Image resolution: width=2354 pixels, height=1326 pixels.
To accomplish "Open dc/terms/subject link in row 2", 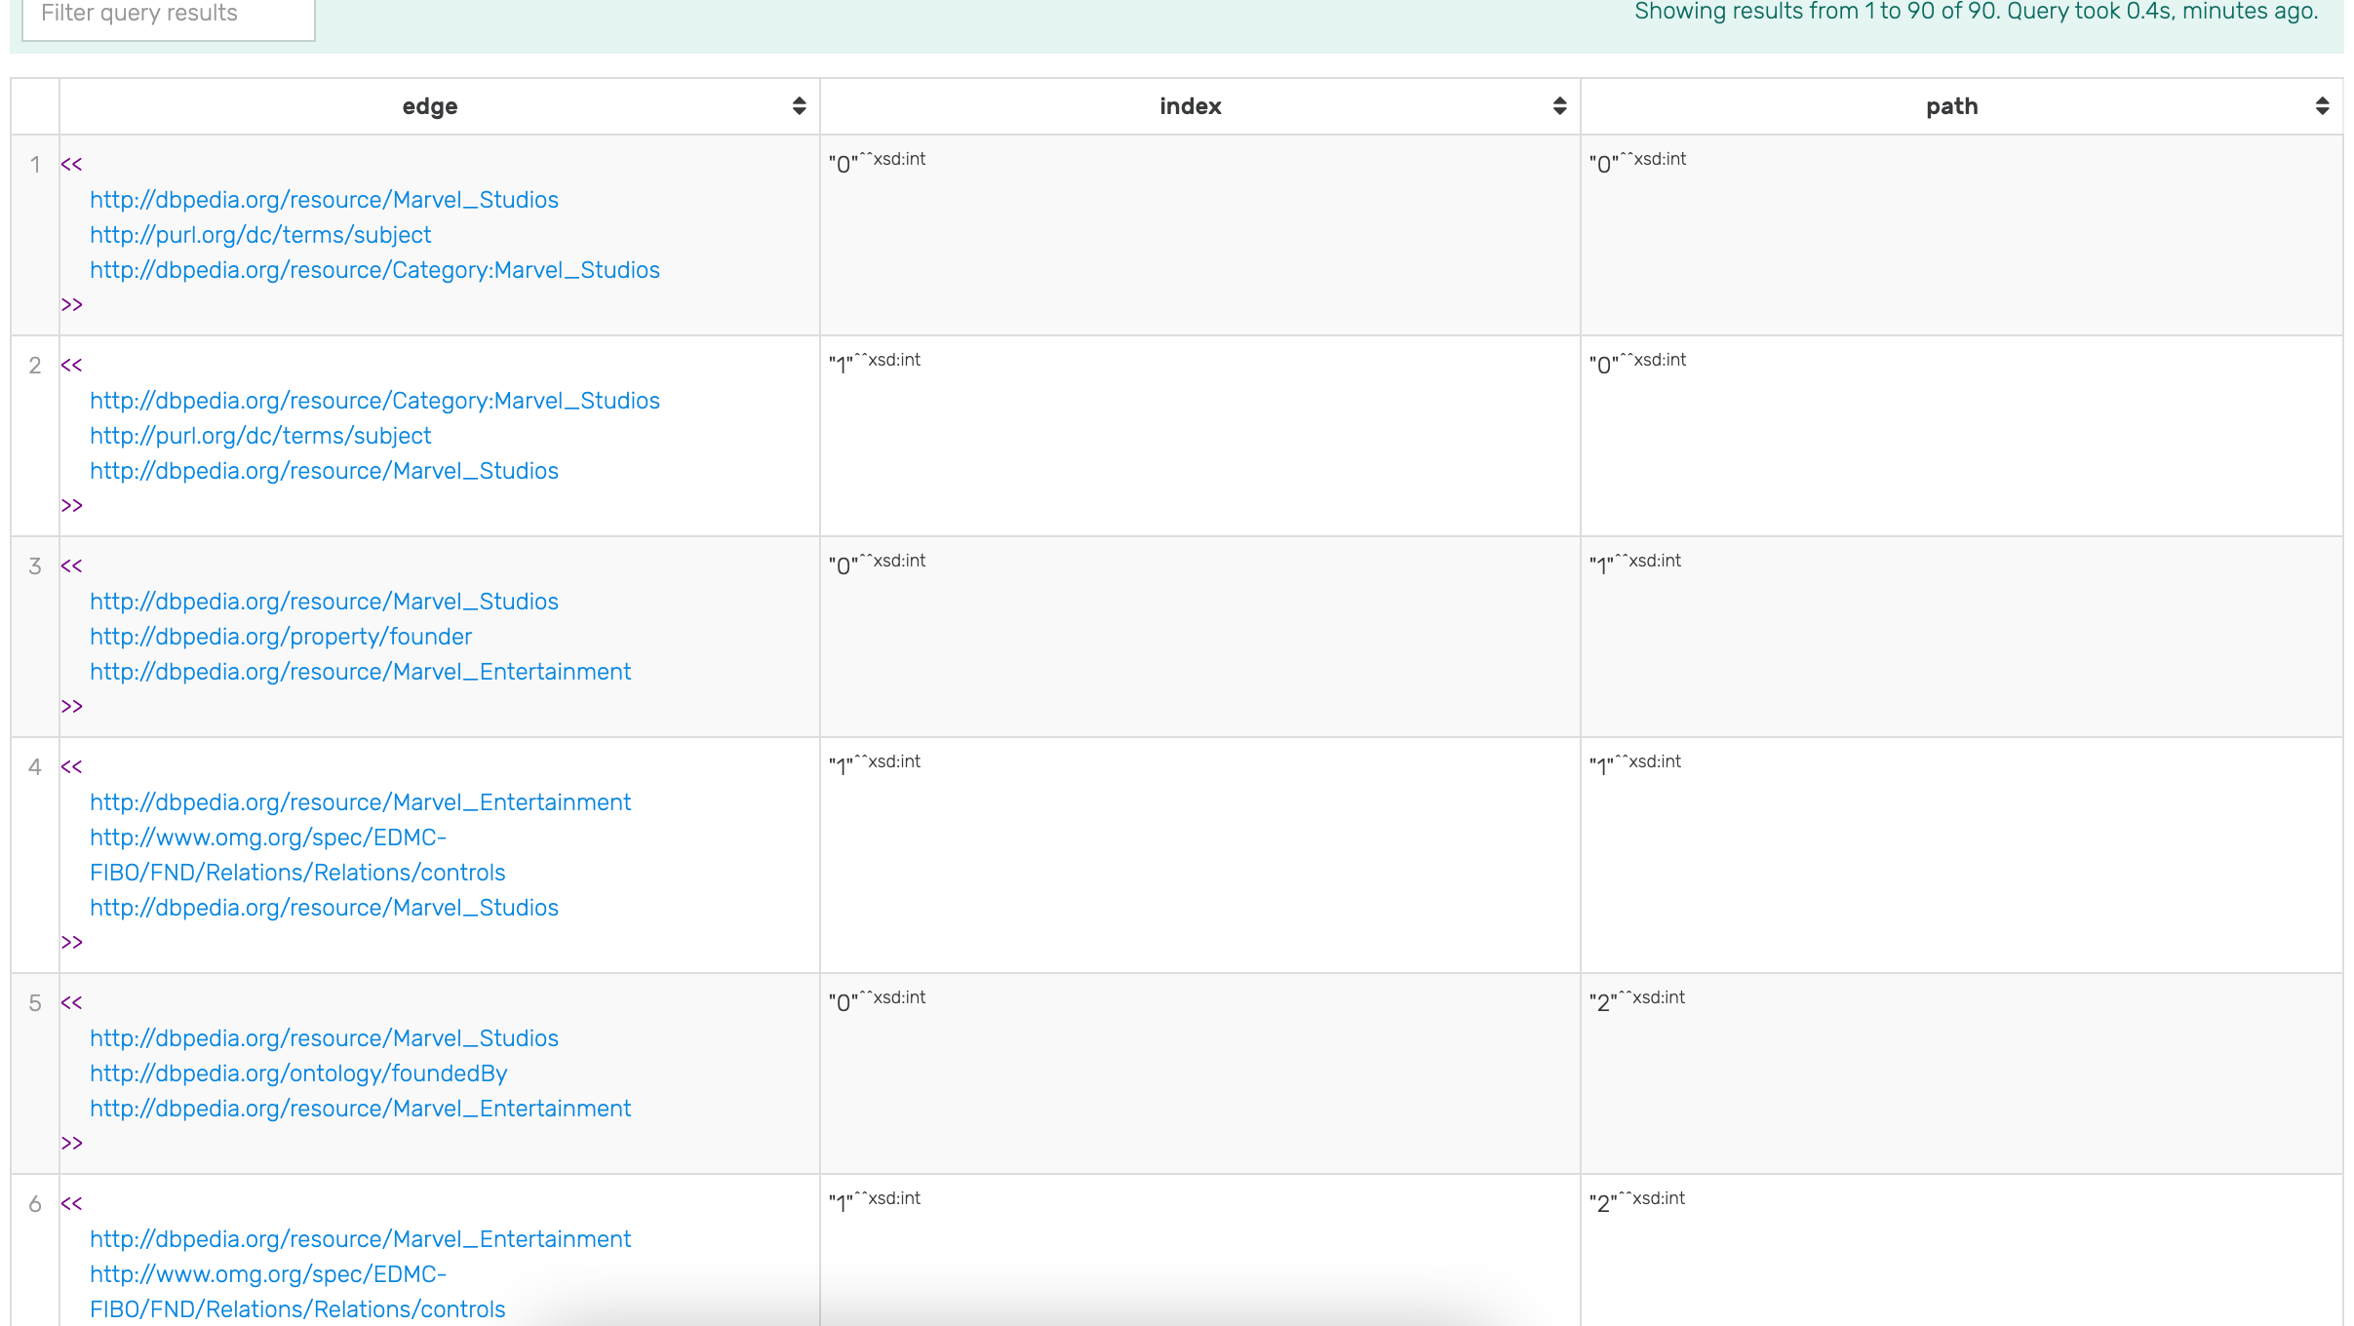I will (260, 436).
